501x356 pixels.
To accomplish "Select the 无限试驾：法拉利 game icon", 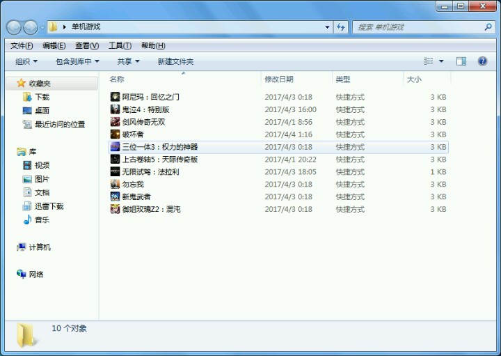I will pyautogui.click(x=116, y=172).
